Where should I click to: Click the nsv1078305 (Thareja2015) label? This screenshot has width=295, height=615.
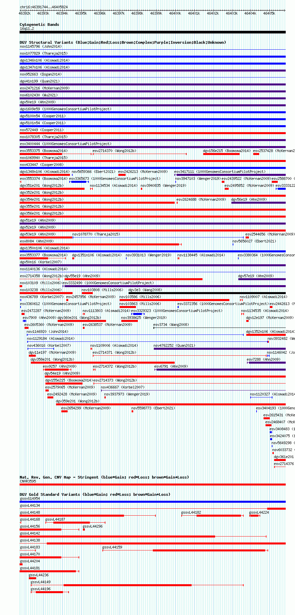tap(44, 137)
